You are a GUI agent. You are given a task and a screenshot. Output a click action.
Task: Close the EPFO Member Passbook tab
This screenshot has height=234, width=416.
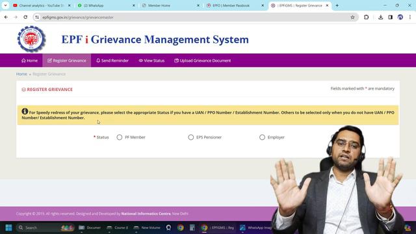[263, 5]
